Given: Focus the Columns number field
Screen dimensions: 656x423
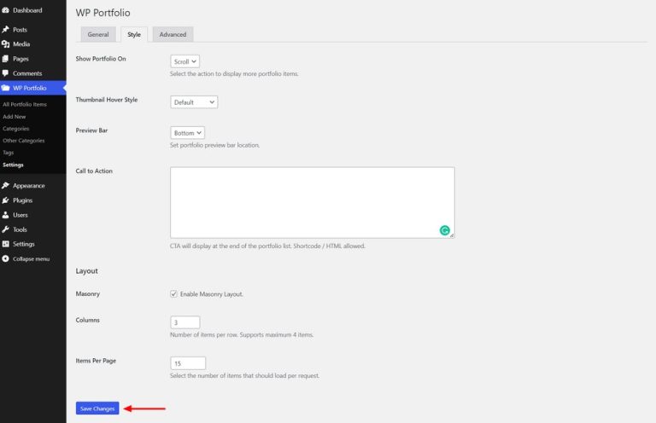Looking at the screenshot, I should [x=184, y=322].
